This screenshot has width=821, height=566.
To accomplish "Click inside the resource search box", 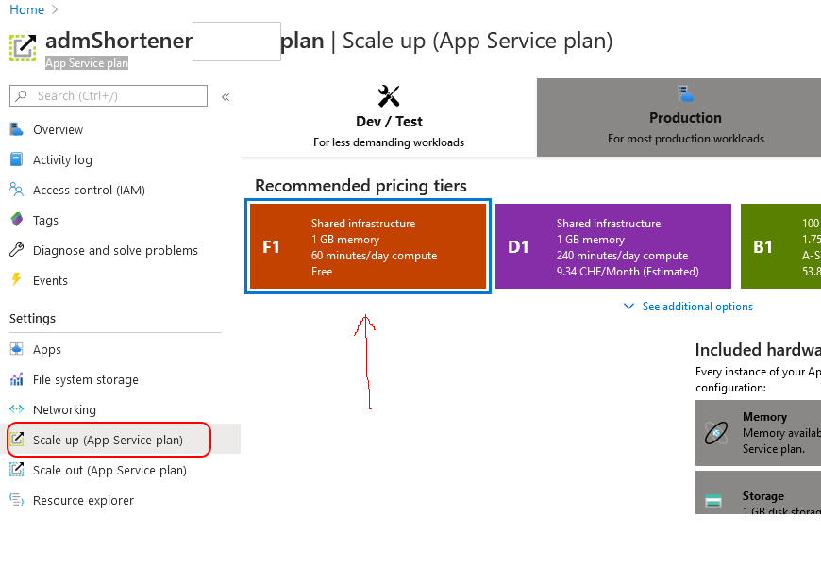I will click(x=109, y=95).
